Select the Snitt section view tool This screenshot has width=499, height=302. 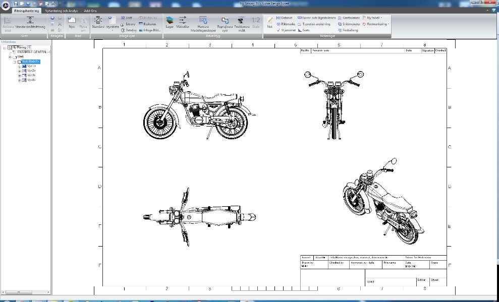[x=127, y=18]
